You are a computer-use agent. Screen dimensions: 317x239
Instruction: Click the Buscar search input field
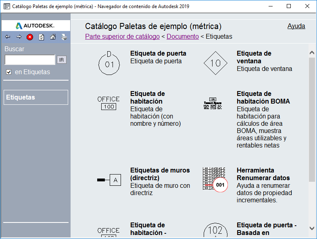[x=30, y=60]
